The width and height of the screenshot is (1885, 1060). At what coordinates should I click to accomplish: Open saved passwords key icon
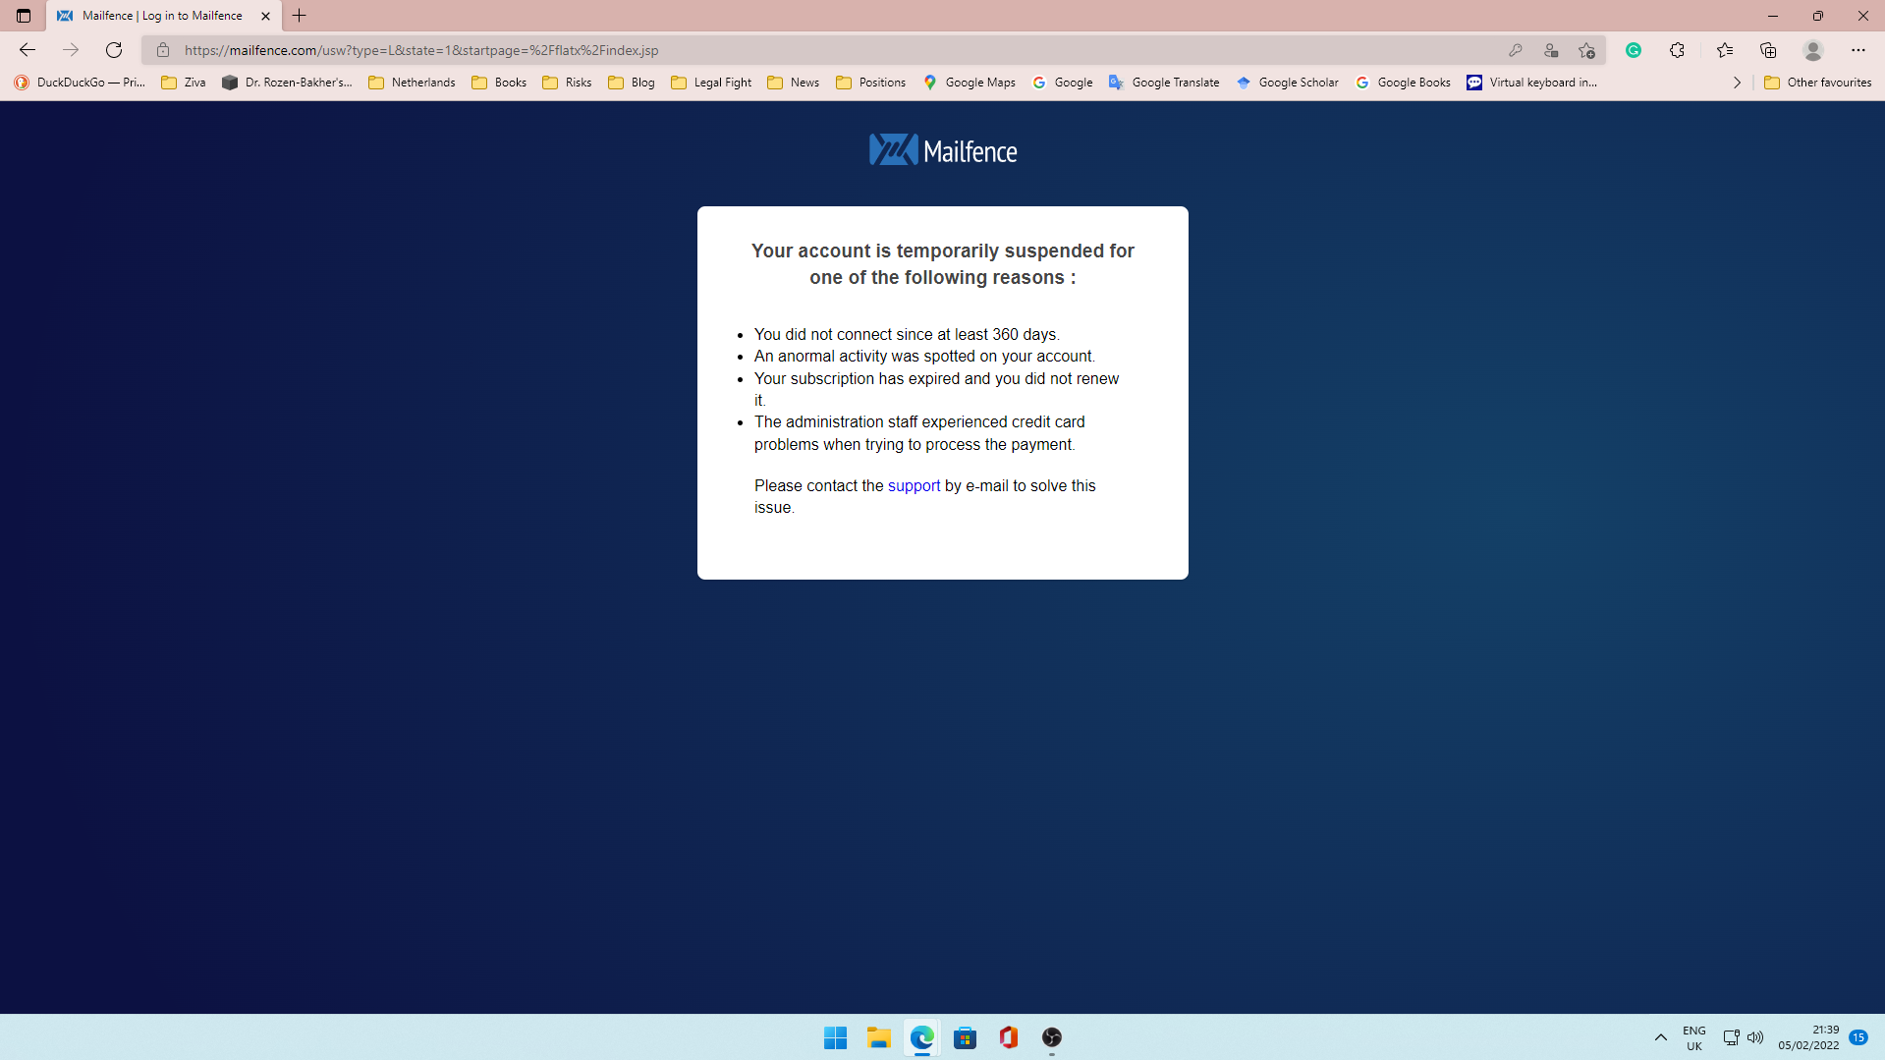(x=1516, y=50)
